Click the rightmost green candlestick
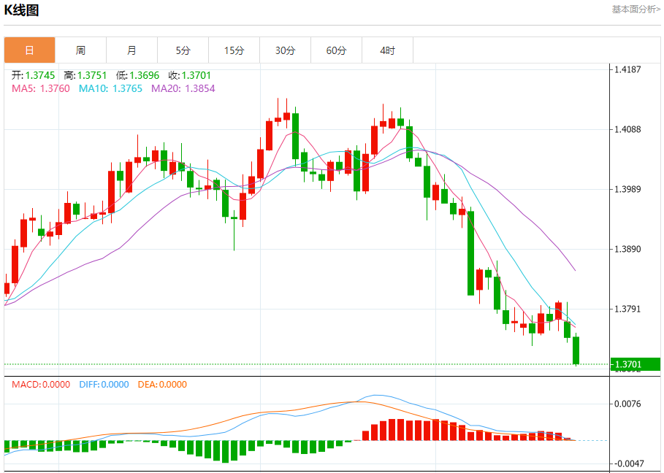The width and height of the screenshot is (664, 473). coord(576,350)
